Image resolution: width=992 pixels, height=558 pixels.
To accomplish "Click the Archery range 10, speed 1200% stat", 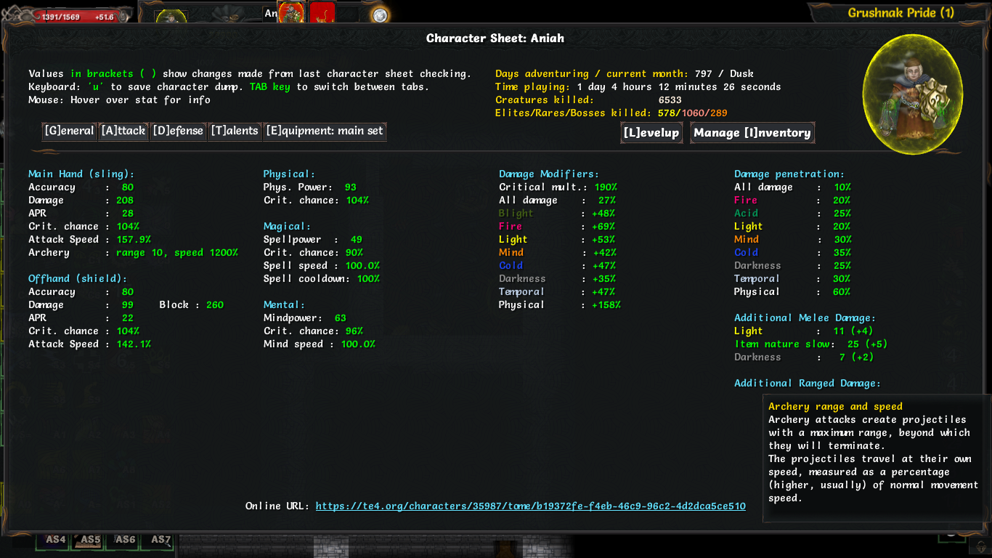I will pos(133,252).
